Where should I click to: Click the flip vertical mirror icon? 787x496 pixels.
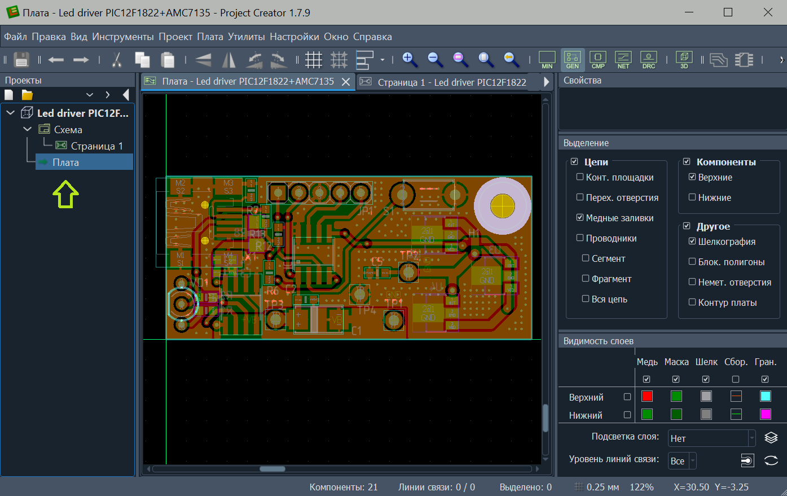coord(203,59)
